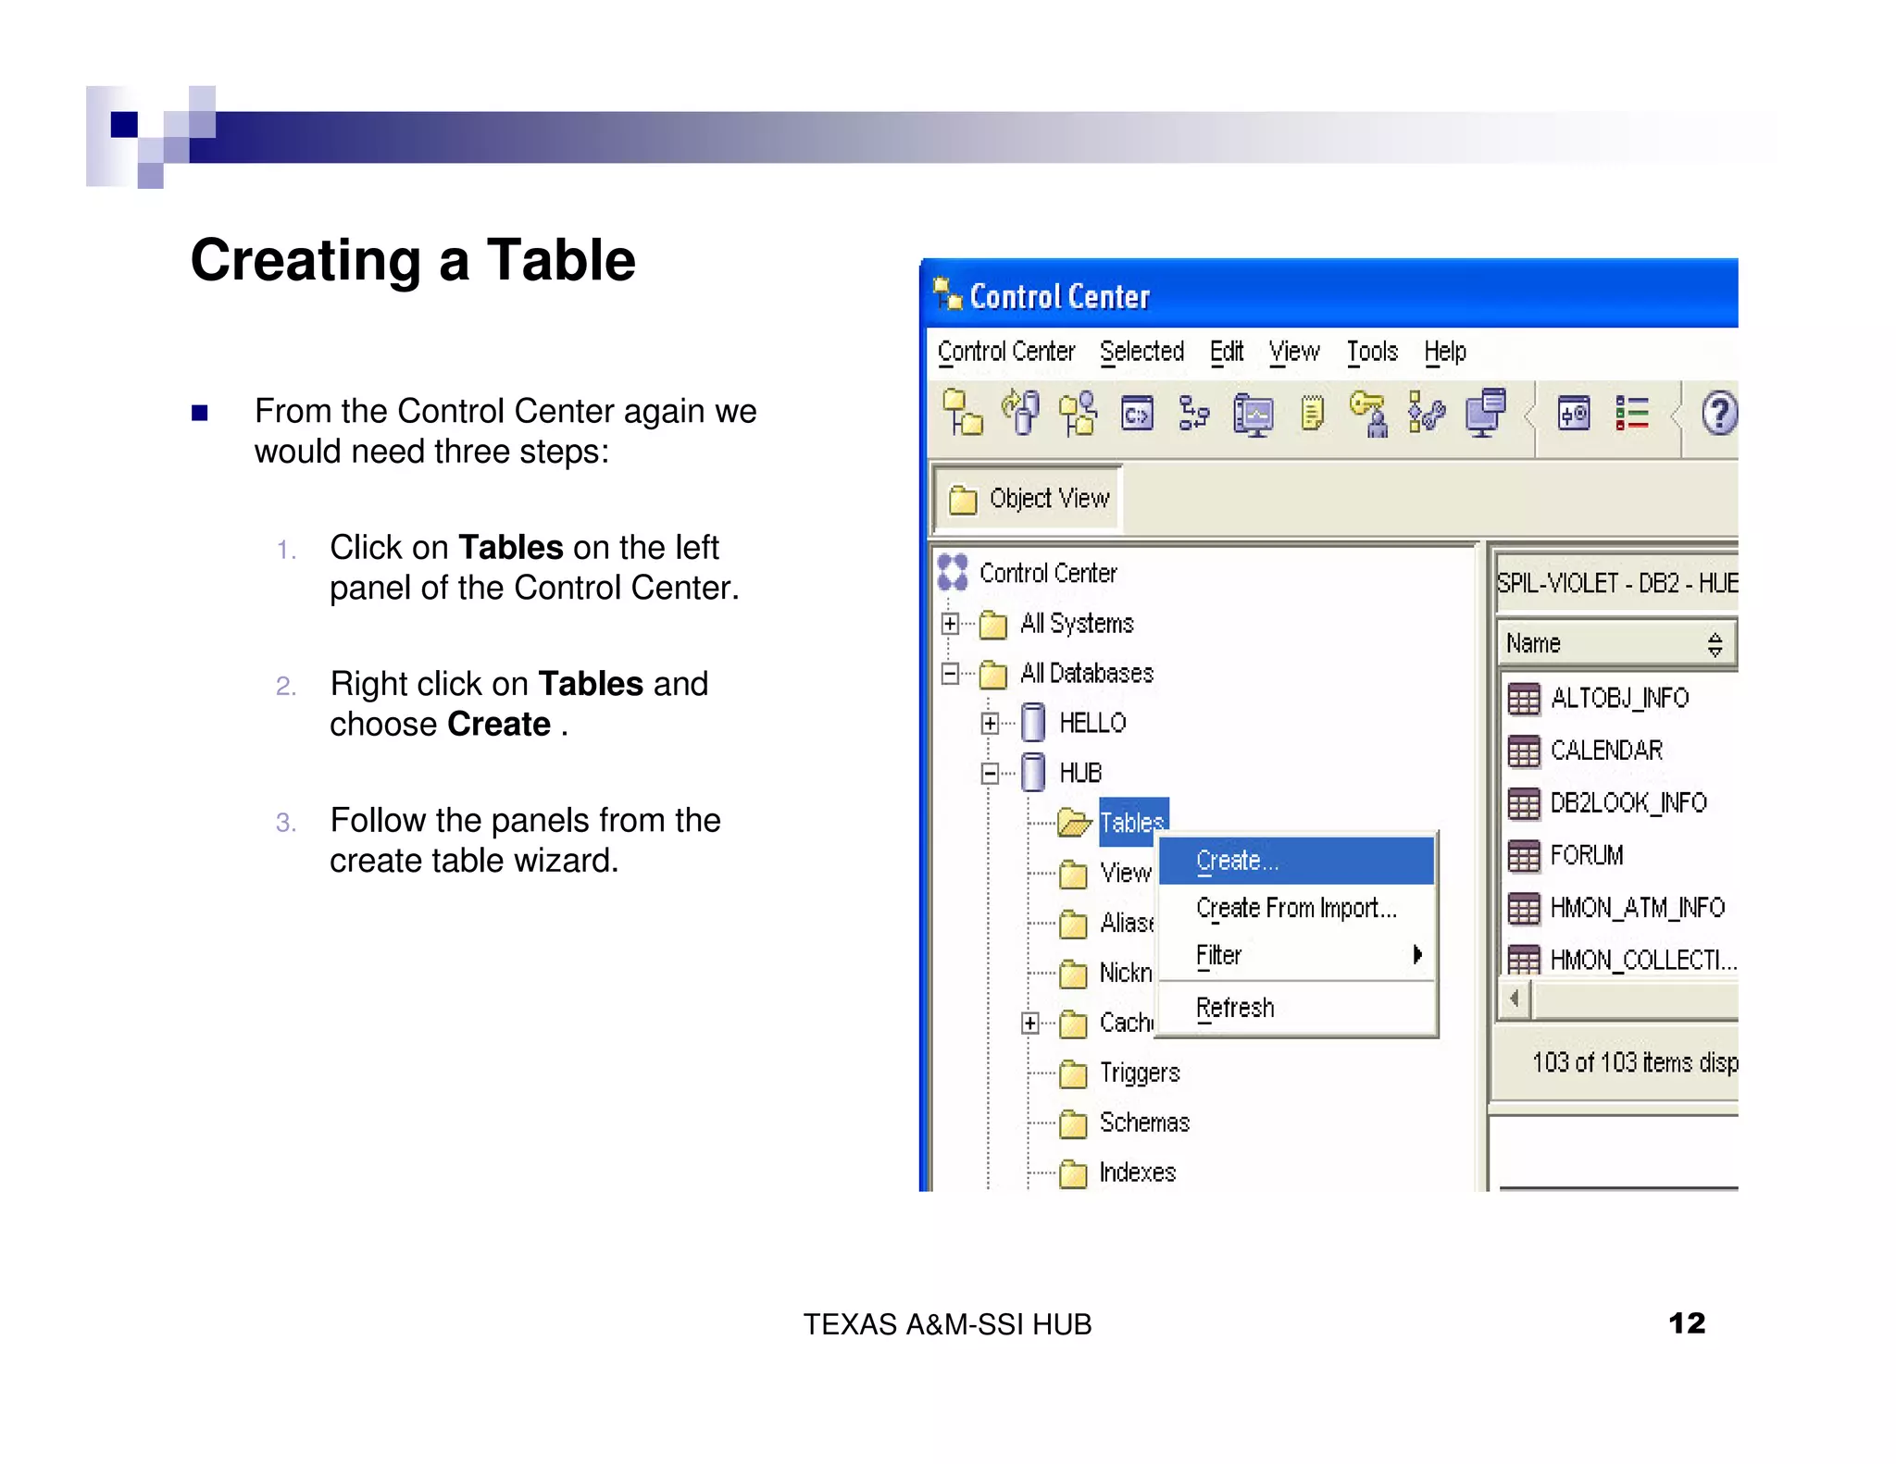Select the HMON_ATM_INFO table row
The width and height of the screenshot is (1896, 1464).
pyautogui.click(x=1616, y=908)
